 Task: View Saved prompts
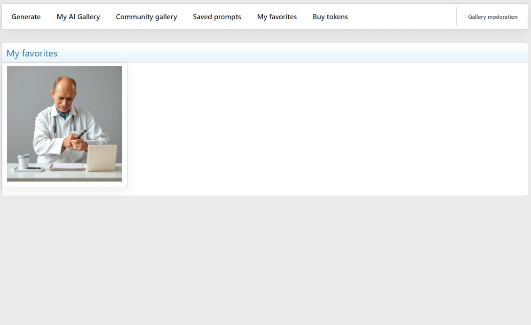pyautogui.click(x=217, y=17)
